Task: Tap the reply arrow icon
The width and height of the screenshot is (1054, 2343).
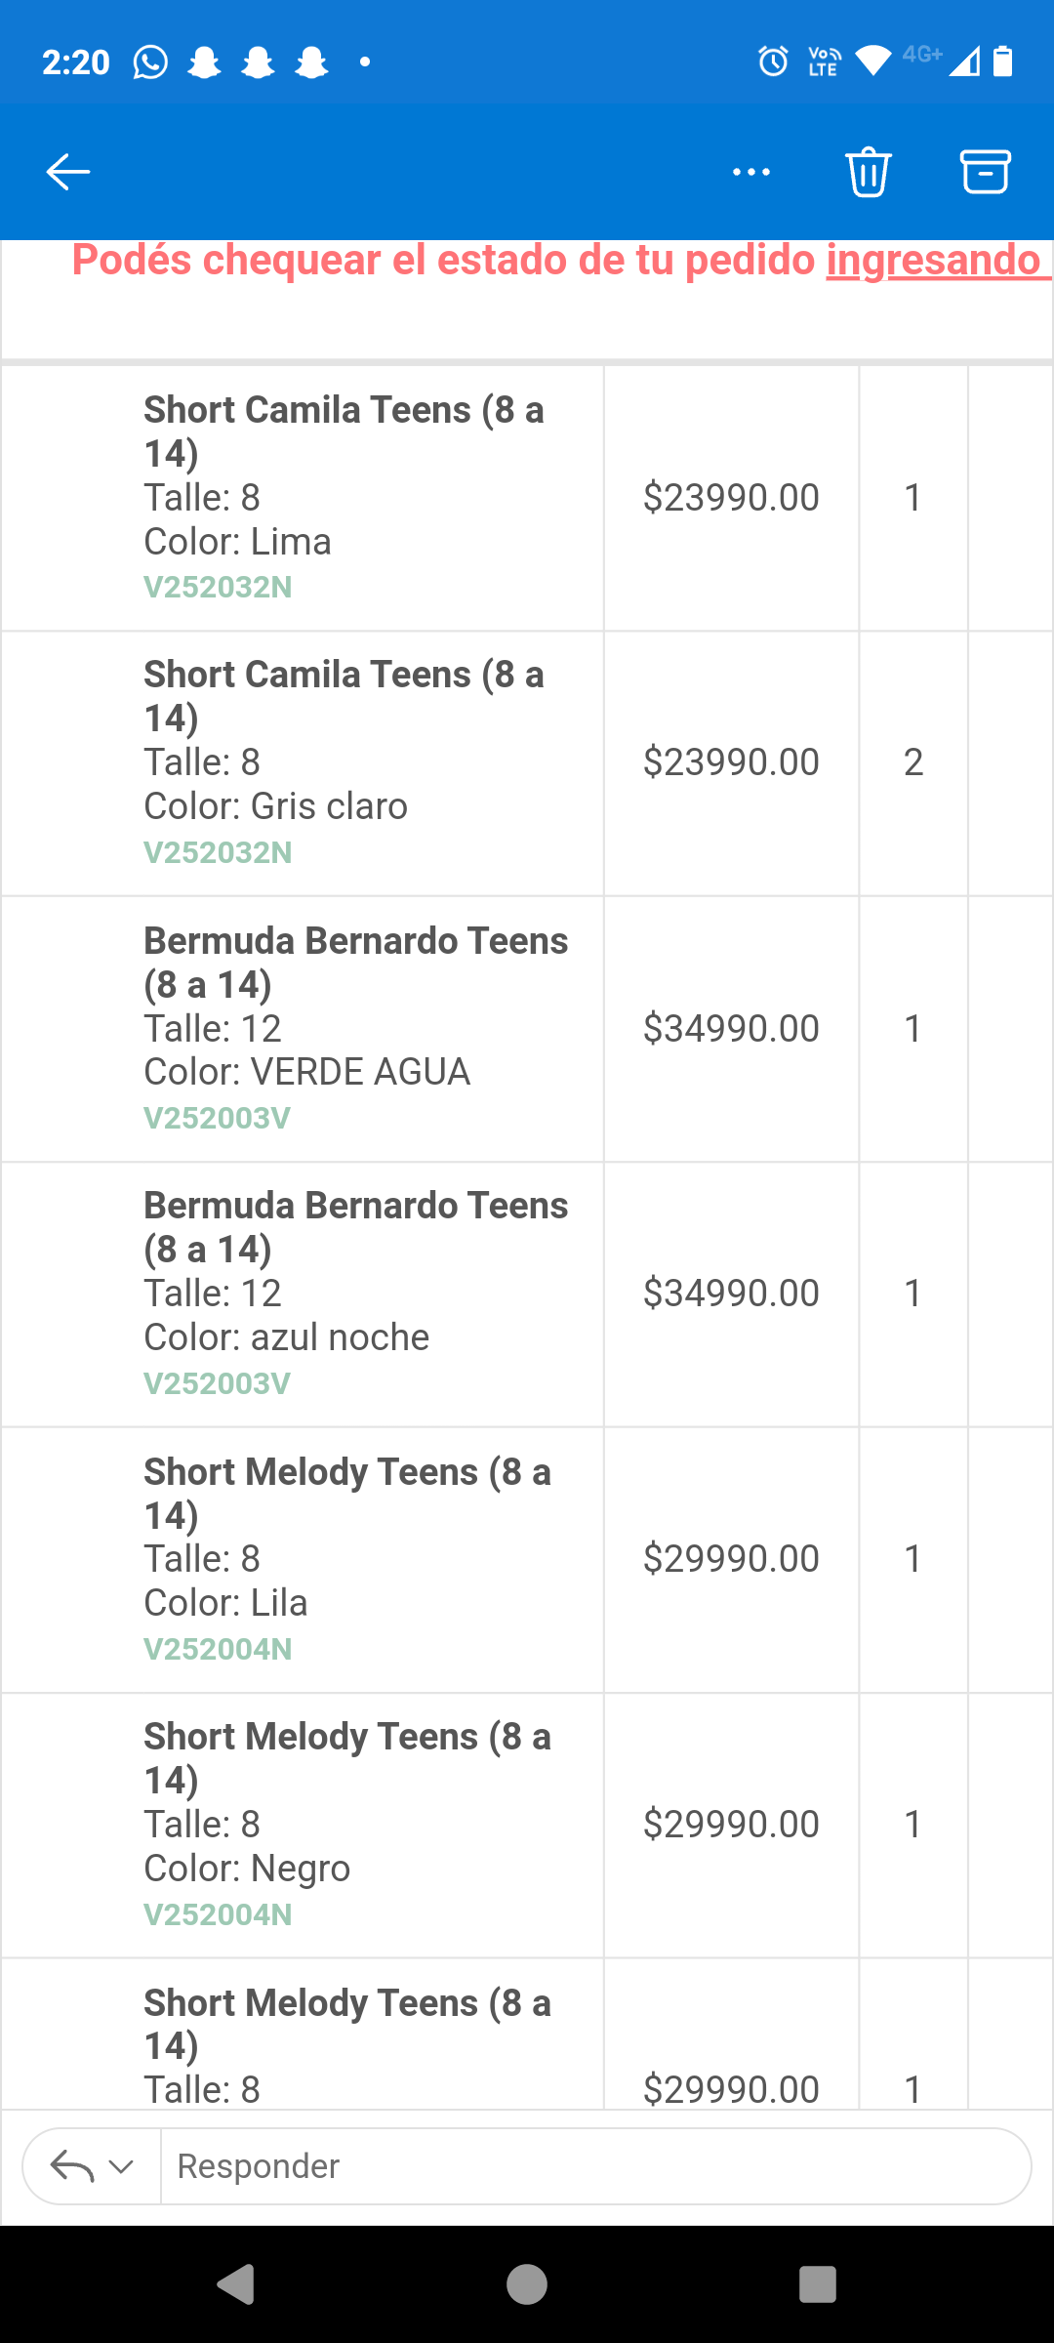Action: click(72, 2166)
